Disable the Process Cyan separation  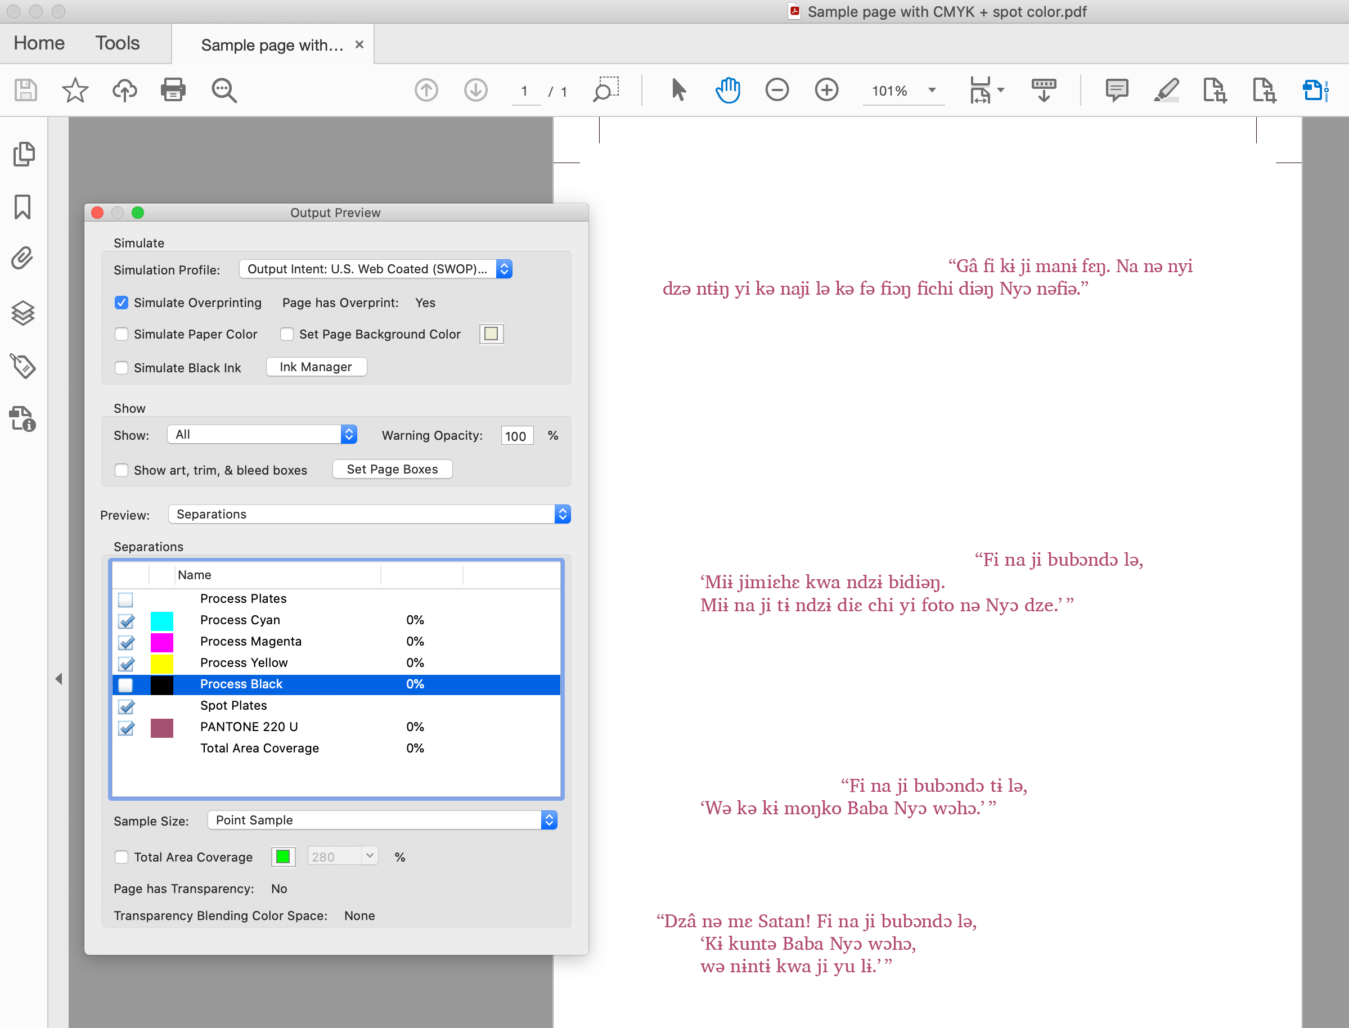[126, 621]
